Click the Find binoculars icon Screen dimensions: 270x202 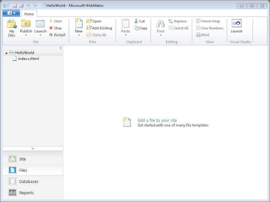[x=160, y=24]
